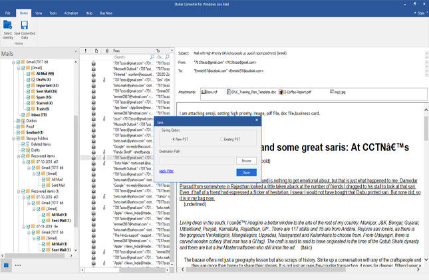Screen dimensions: 429x280
Task: Open the img1.jpg attachment
Action: [x=338, y=92]
